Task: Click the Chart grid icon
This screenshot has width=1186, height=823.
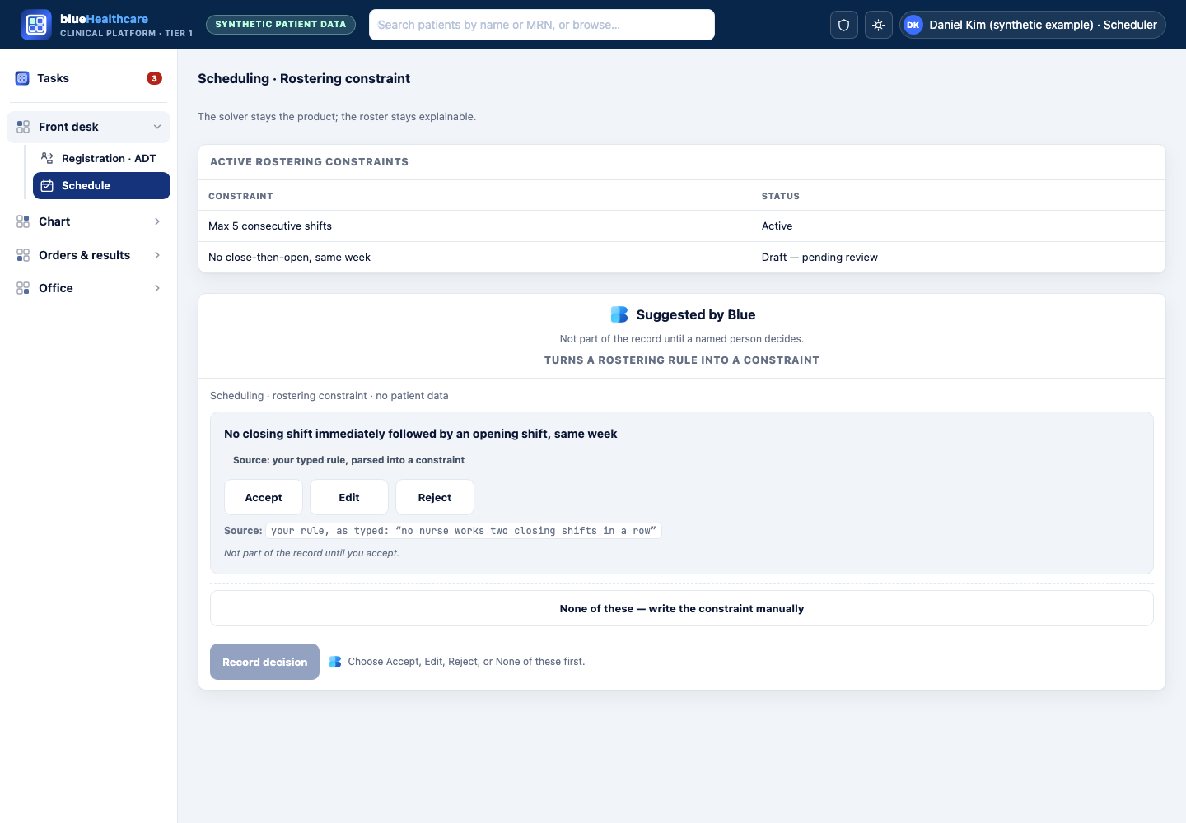Action: tap(23, 221)
